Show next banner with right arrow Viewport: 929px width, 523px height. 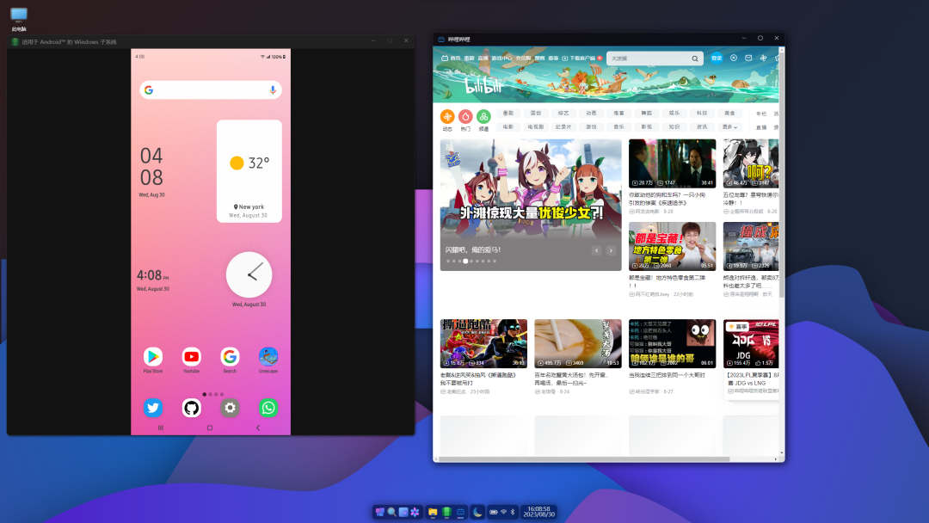click(x=611, y=250)
